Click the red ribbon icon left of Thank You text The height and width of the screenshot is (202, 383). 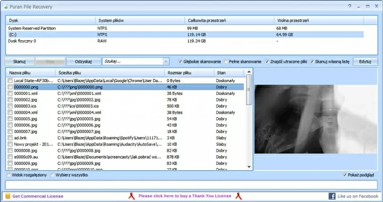tap(132, 196)
